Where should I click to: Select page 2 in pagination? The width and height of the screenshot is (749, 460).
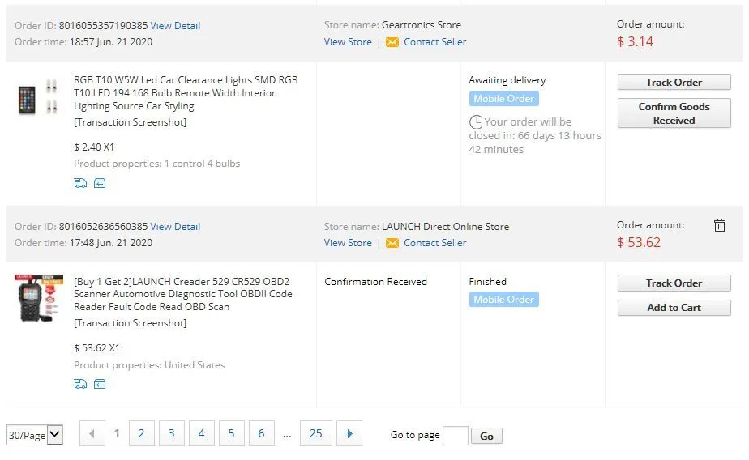(x=141, y=434)
